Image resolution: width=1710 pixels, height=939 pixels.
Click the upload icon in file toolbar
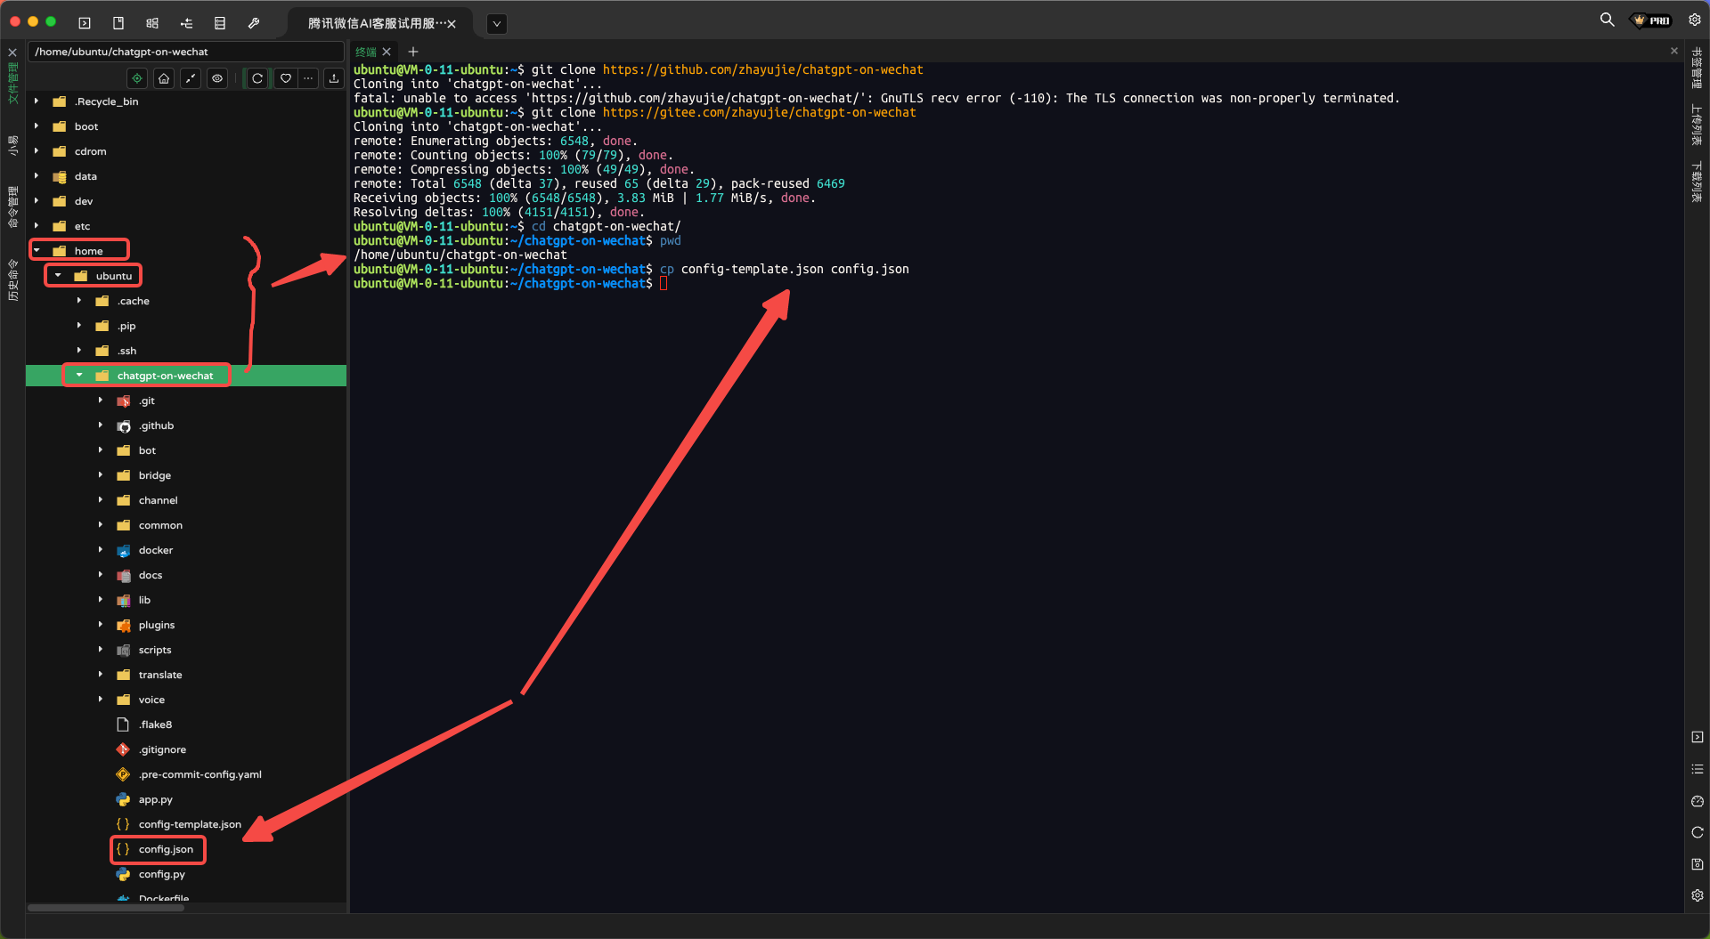coord(334,78)
